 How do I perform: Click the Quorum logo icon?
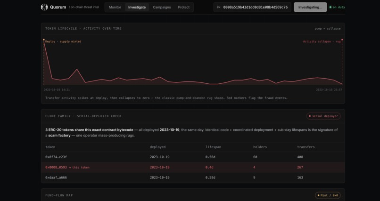(44, 7)
